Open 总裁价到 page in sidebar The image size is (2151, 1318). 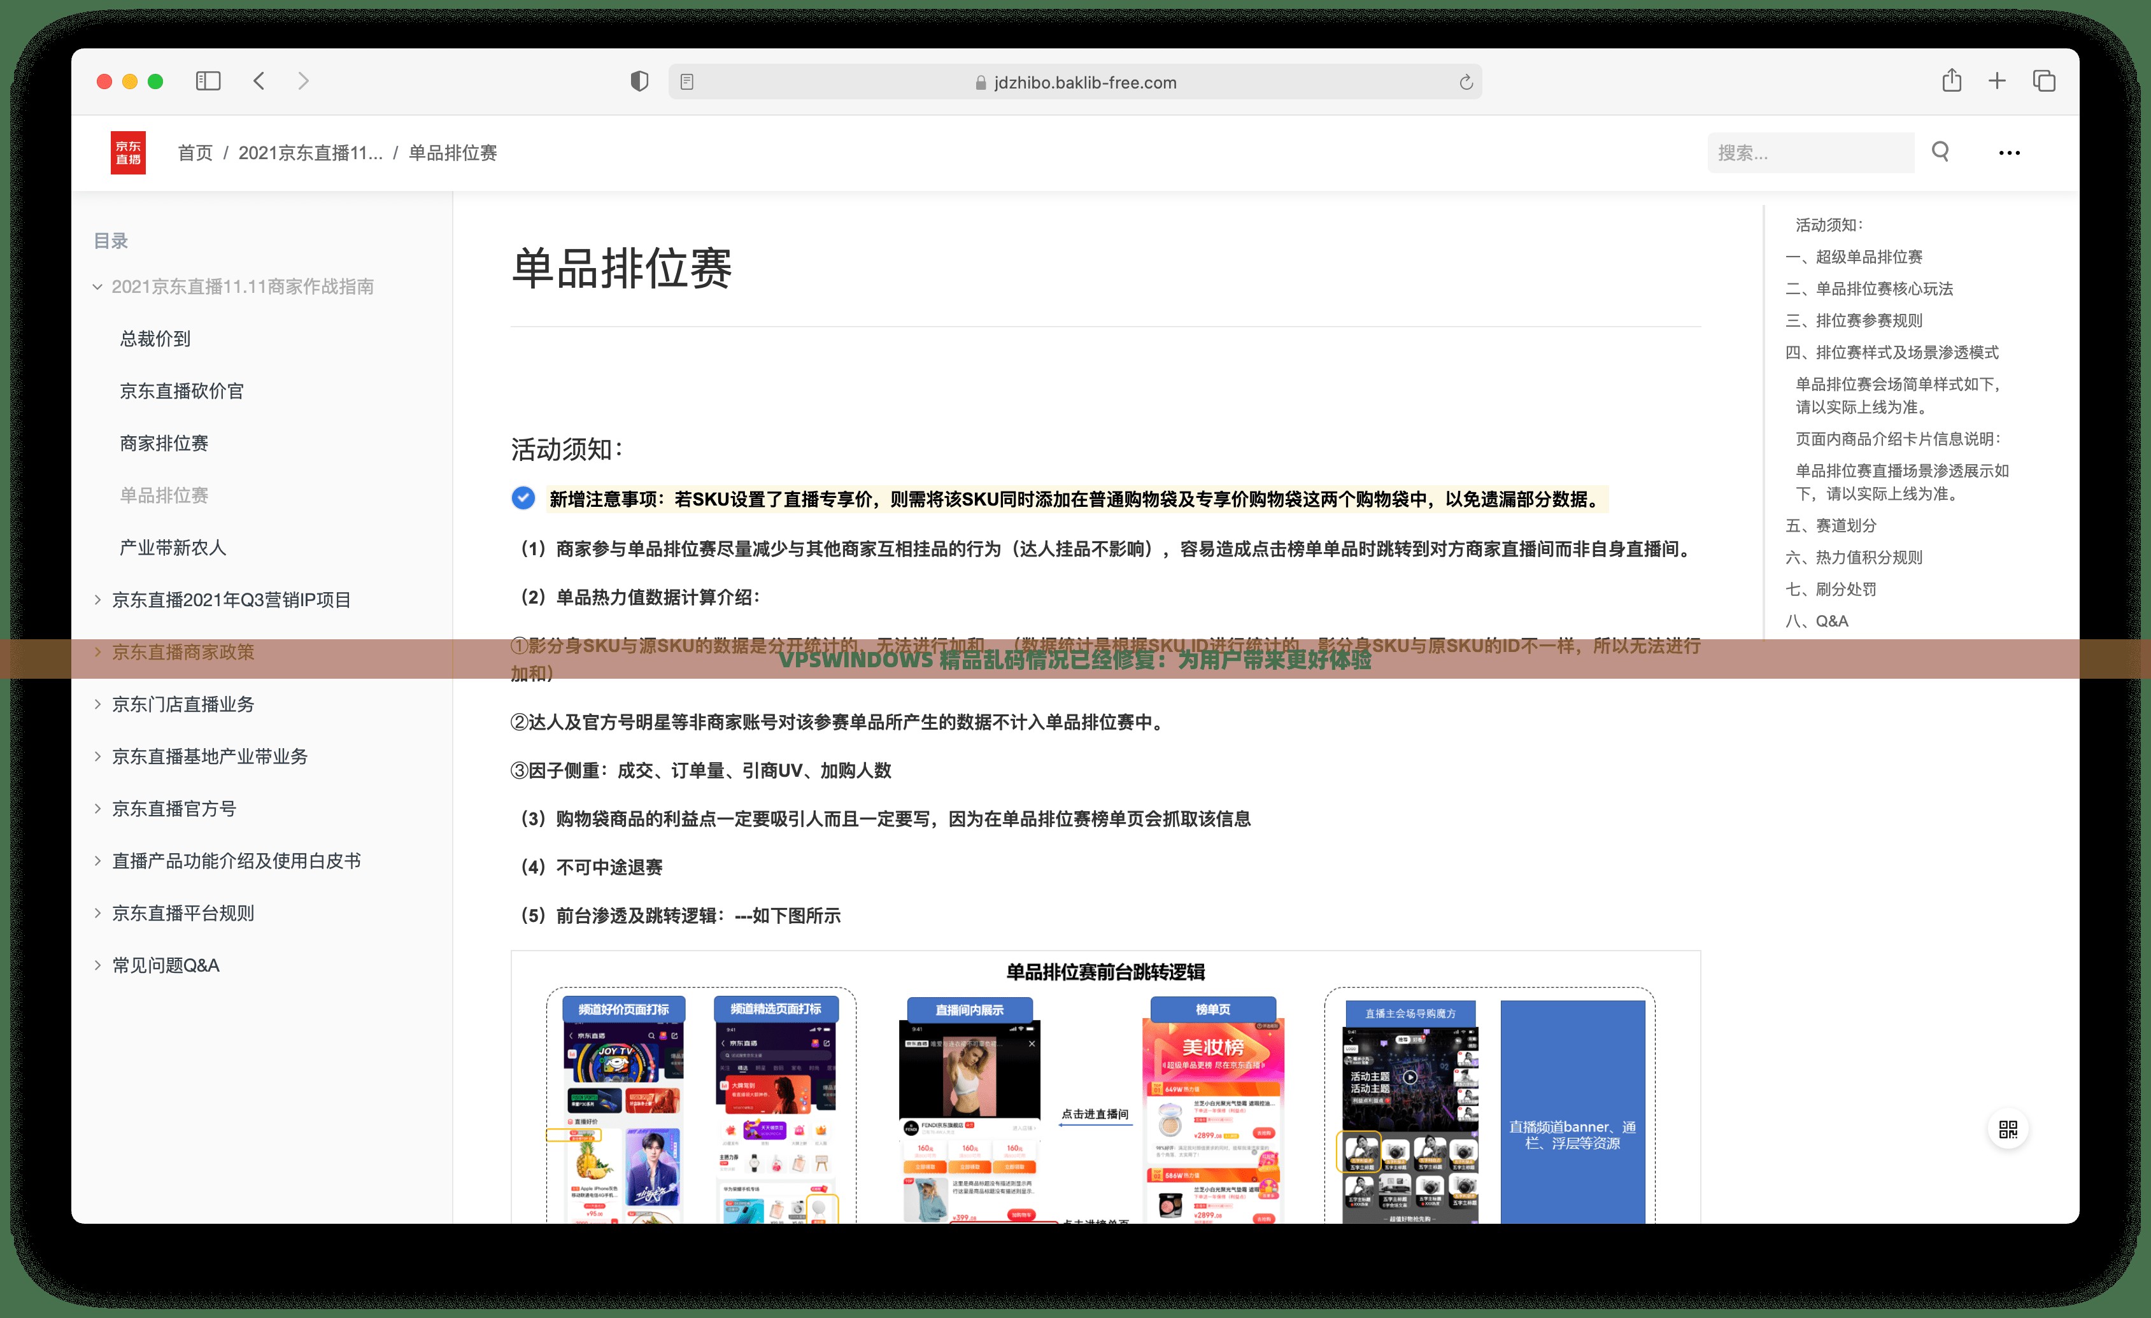point(155,339)
